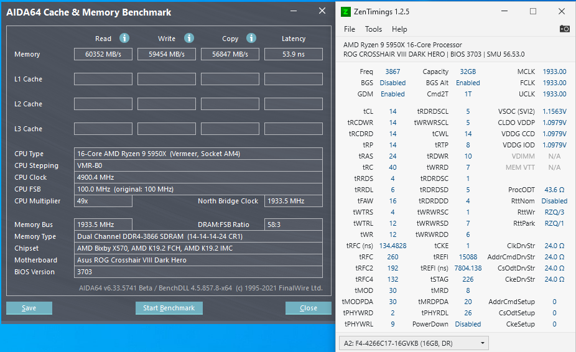Click the empty L1 Cache Read field
The image size is (576, 352).
tap(103, 79)
